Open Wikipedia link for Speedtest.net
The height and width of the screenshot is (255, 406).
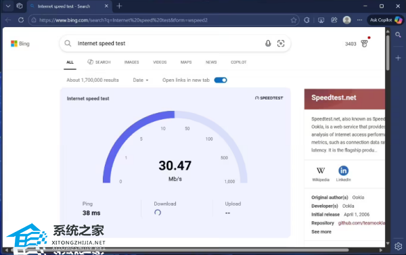pyautogui.click(x=321, y=174)
